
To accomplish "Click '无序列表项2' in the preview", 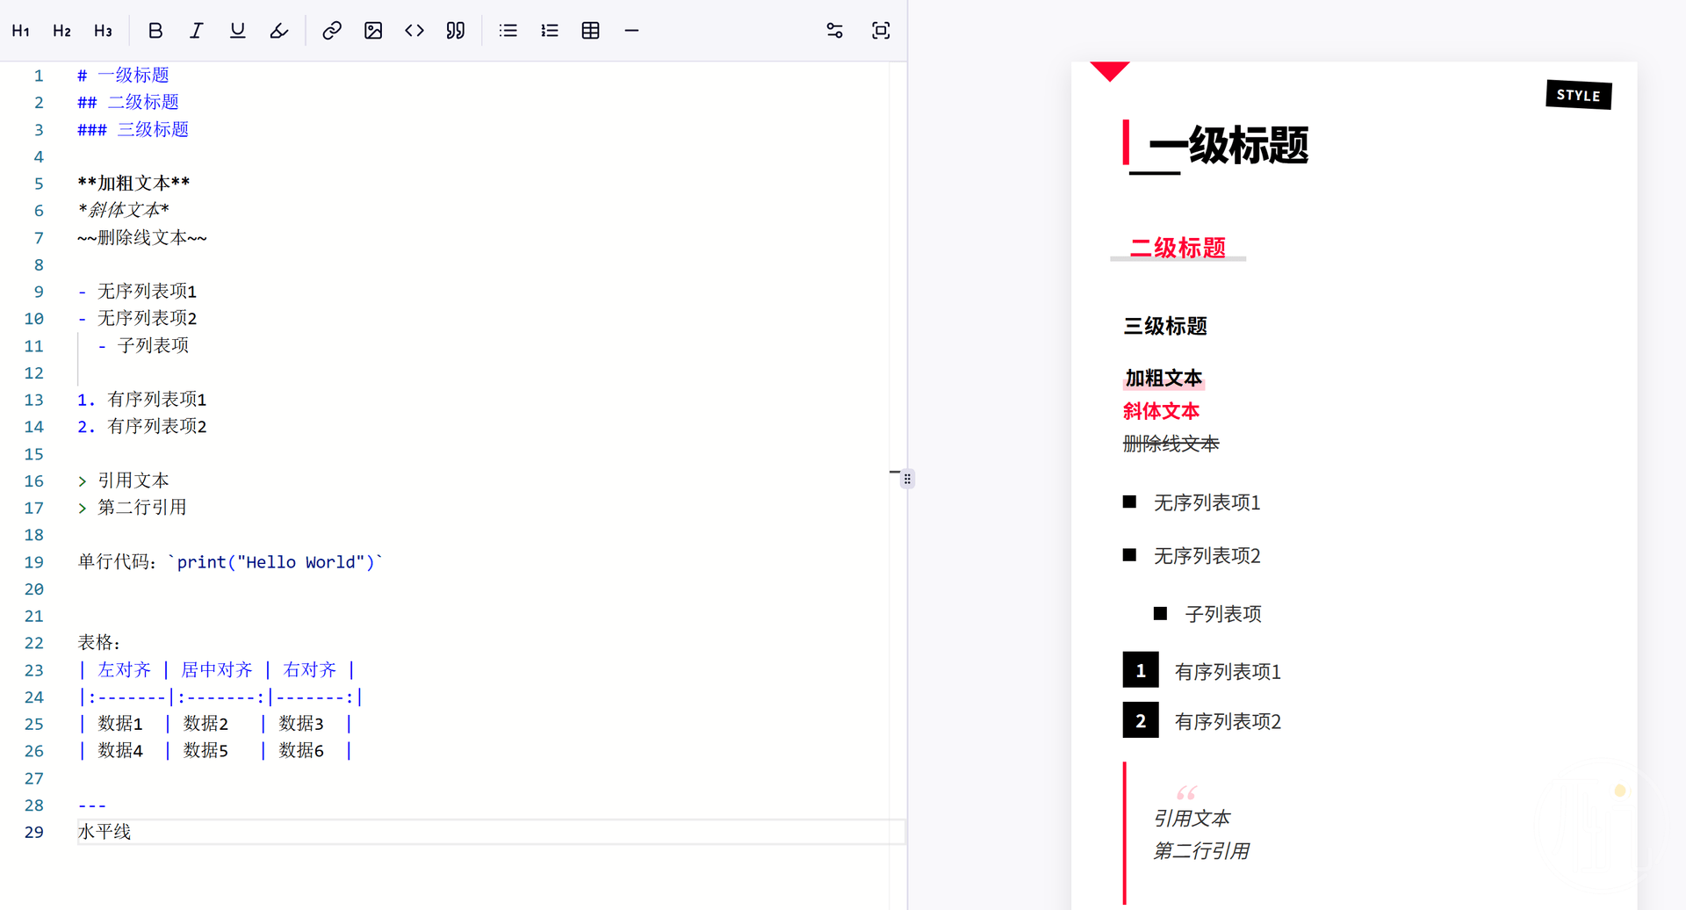I will [x=1207, y=556].
